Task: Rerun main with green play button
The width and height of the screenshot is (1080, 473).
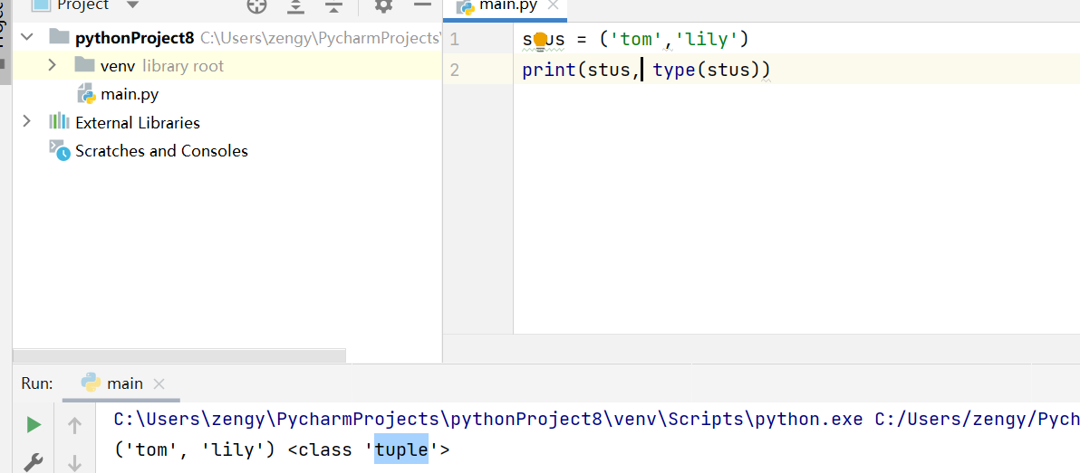Action: (34, 425)
